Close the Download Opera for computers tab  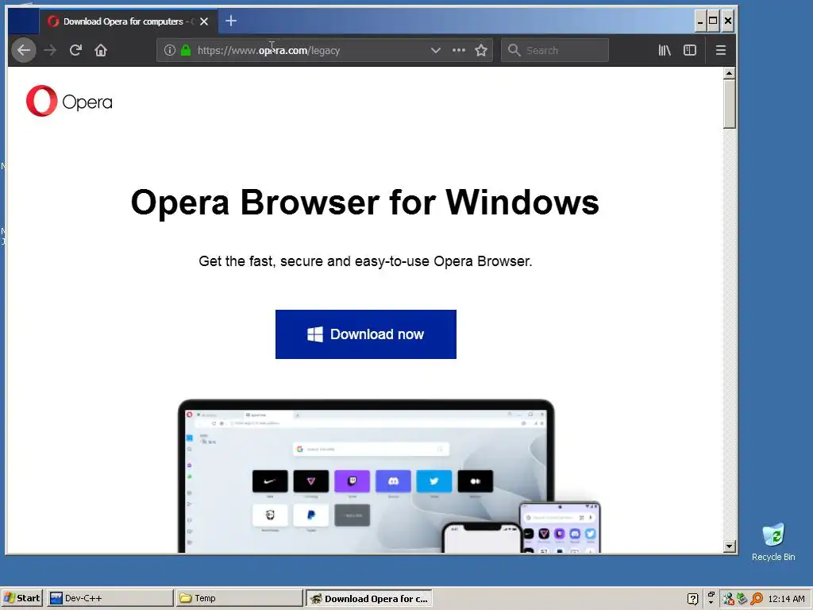[x=204, y=21]
